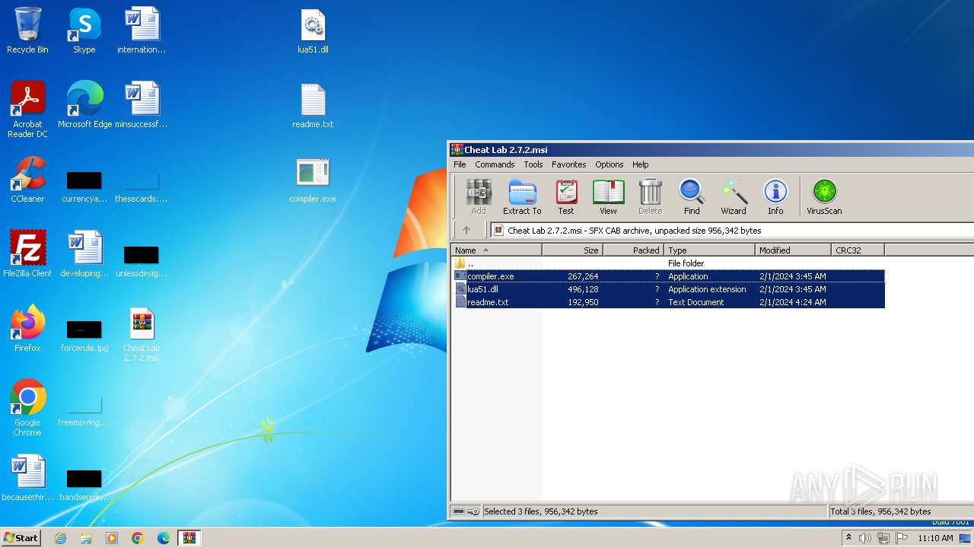Select Skype desktop shortcut
The height and width of the screenshot is (548, 974).
click(84, 31)
